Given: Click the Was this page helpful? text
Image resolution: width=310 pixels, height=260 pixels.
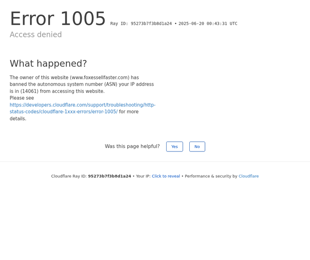Looking at the screenshot, I should (132, 146).
